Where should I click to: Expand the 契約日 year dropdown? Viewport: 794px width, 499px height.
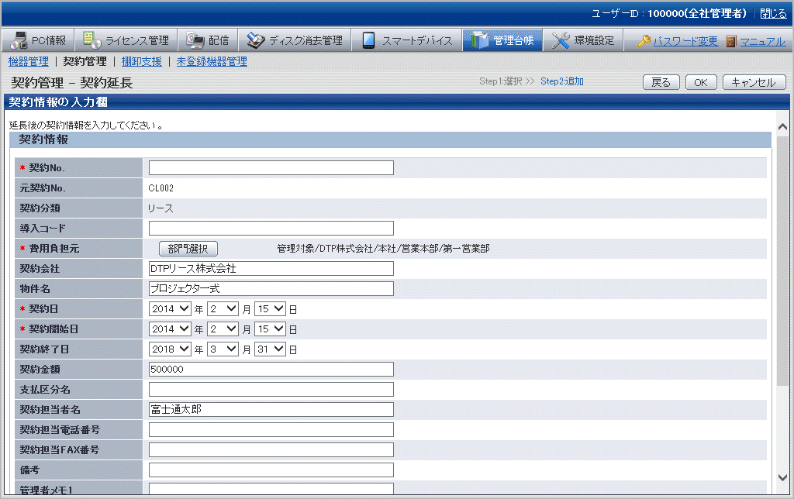170,308
